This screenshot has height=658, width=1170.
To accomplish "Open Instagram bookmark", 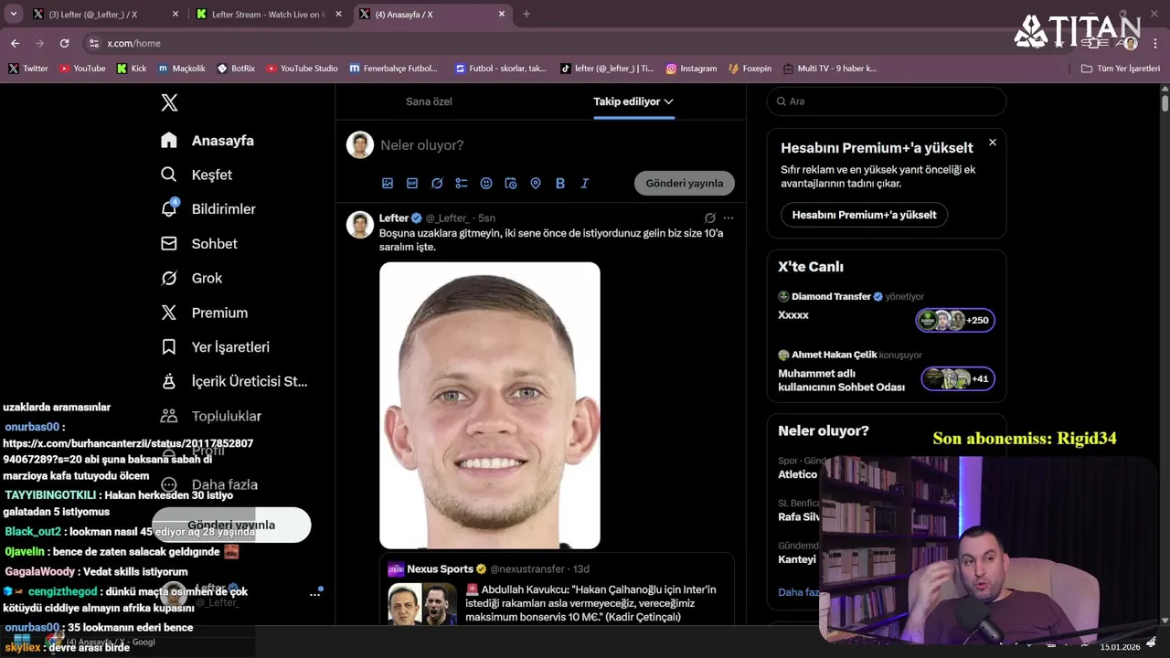I will tap(691, 69).
